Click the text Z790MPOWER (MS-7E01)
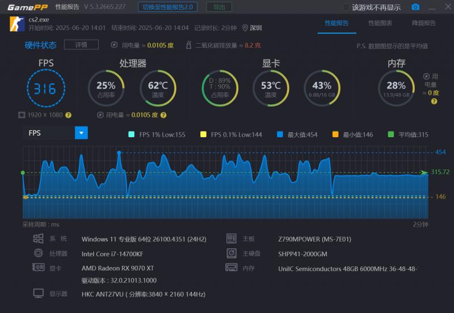Viewport: 454px width, 313px height. [x=315, y=239]
